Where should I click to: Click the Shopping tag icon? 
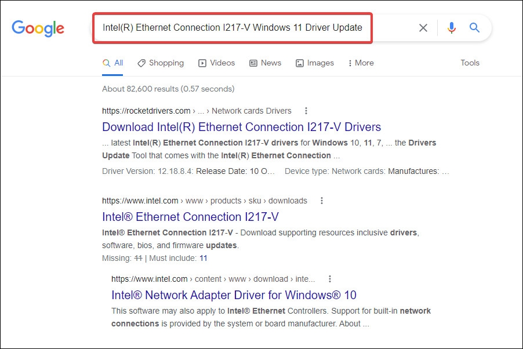click(141, 63)
